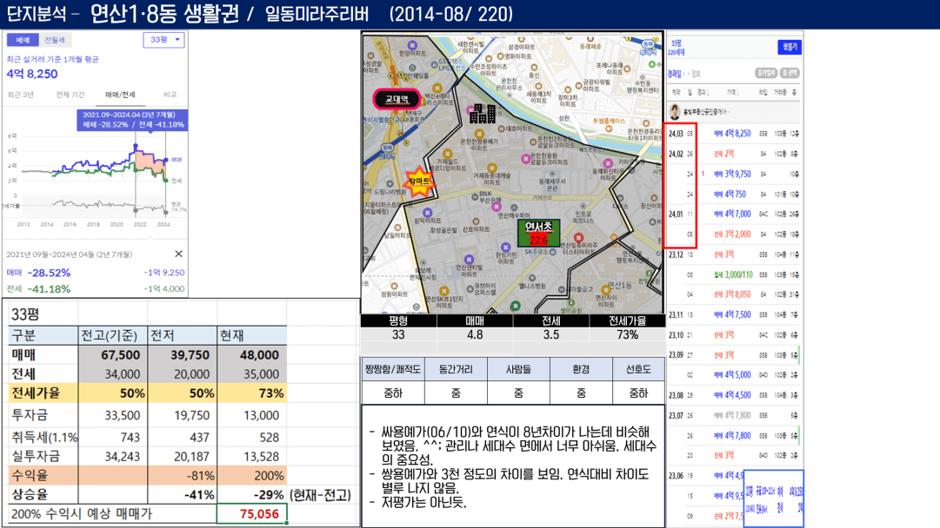Select the 200% 수익율 cell

pos(252,475)
